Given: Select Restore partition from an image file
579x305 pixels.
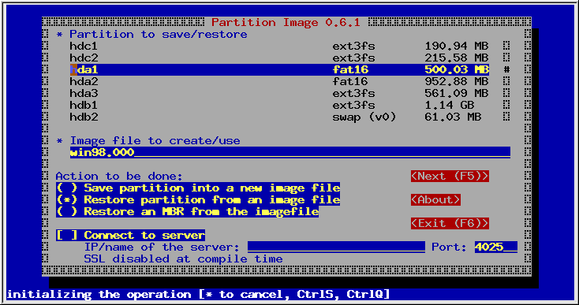Looking at the screenshot, I should (x=198, y=199).
